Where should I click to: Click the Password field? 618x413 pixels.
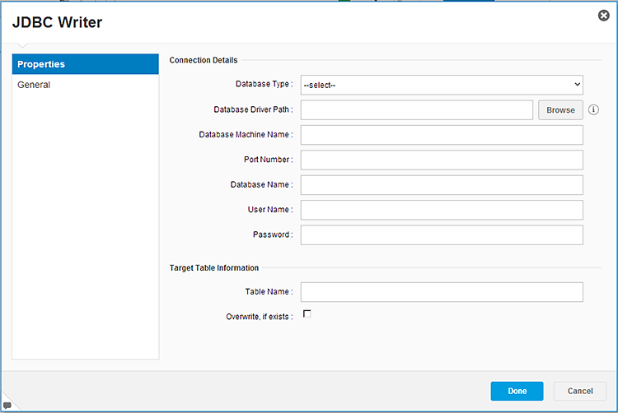point(442,234)
